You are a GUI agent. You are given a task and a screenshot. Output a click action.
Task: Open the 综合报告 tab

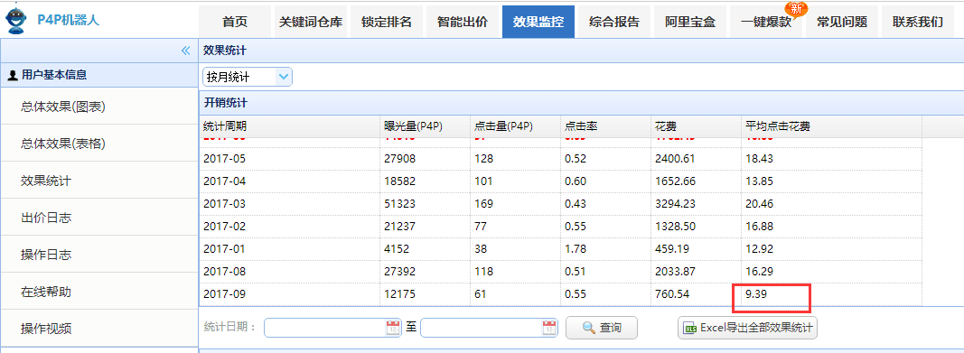pos(614,22)
